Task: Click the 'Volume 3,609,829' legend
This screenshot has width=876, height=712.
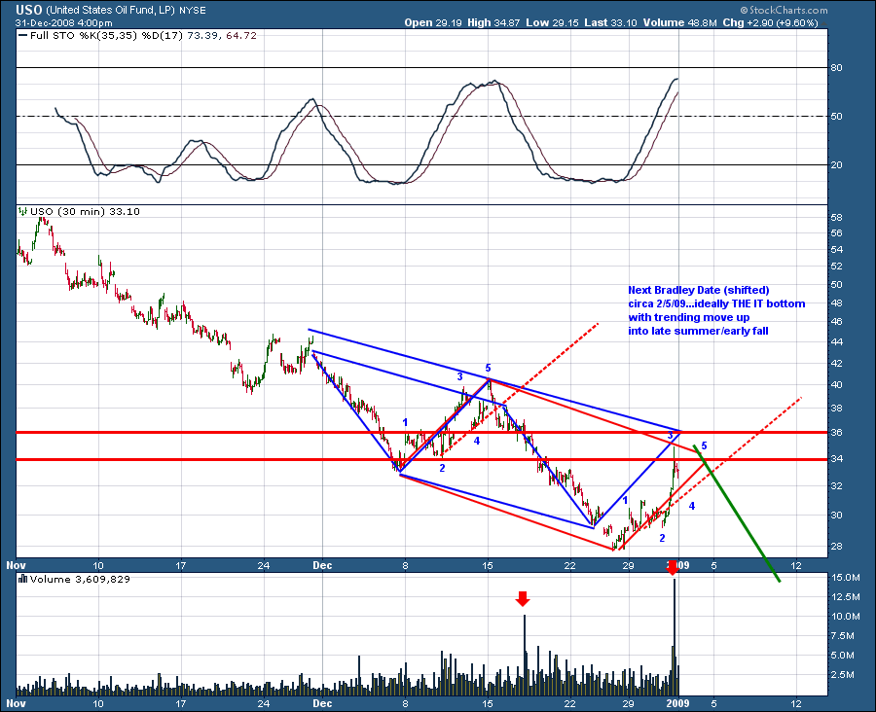Action: coord(80,579)
